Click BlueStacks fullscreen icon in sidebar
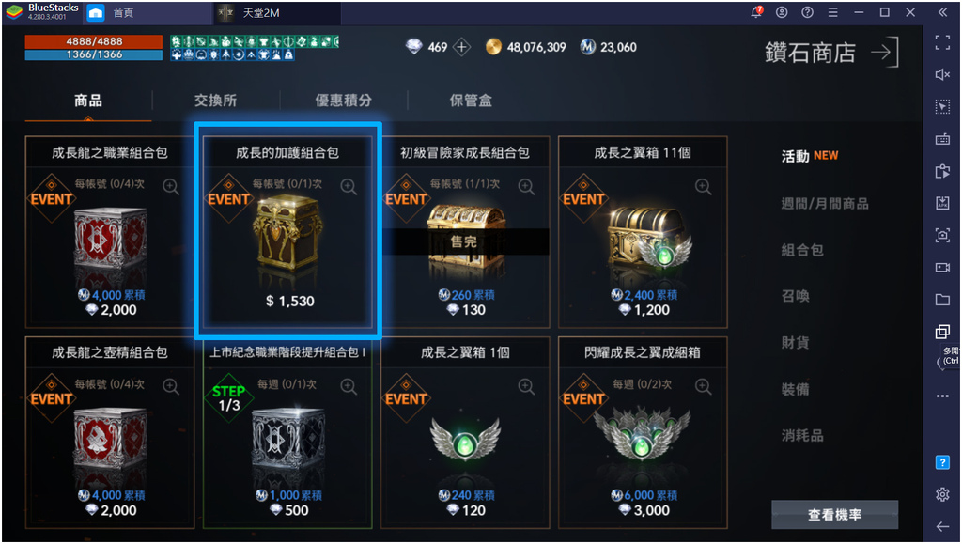Image resolution: width=962 pixels, height=544 pixels. click(x=942, y=42)
